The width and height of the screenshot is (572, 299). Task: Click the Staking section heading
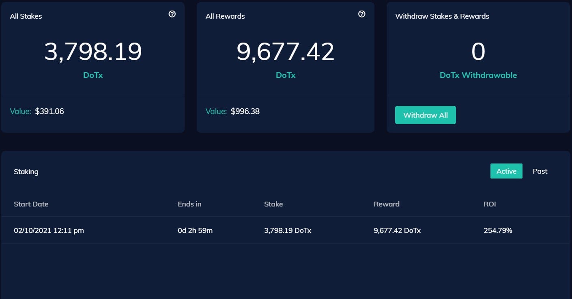26,172
